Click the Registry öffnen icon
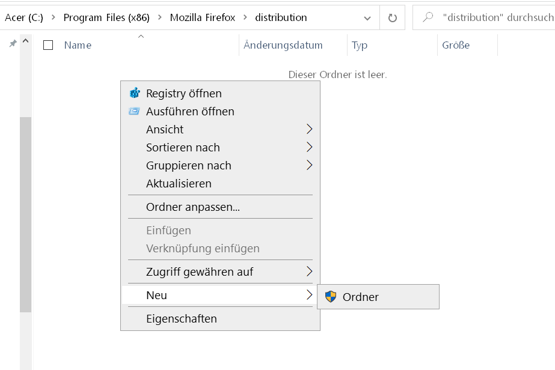The width and height of the screenshot is (555, 370). [x=134, y=93]
